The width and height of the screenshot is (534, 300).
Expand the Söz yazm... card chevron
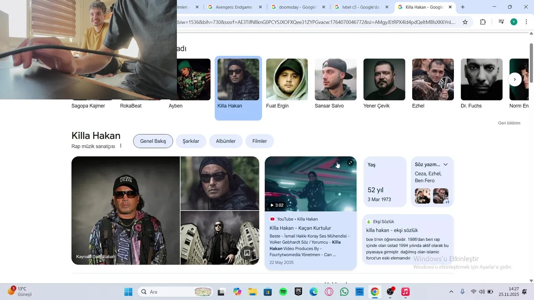point(446,165)
